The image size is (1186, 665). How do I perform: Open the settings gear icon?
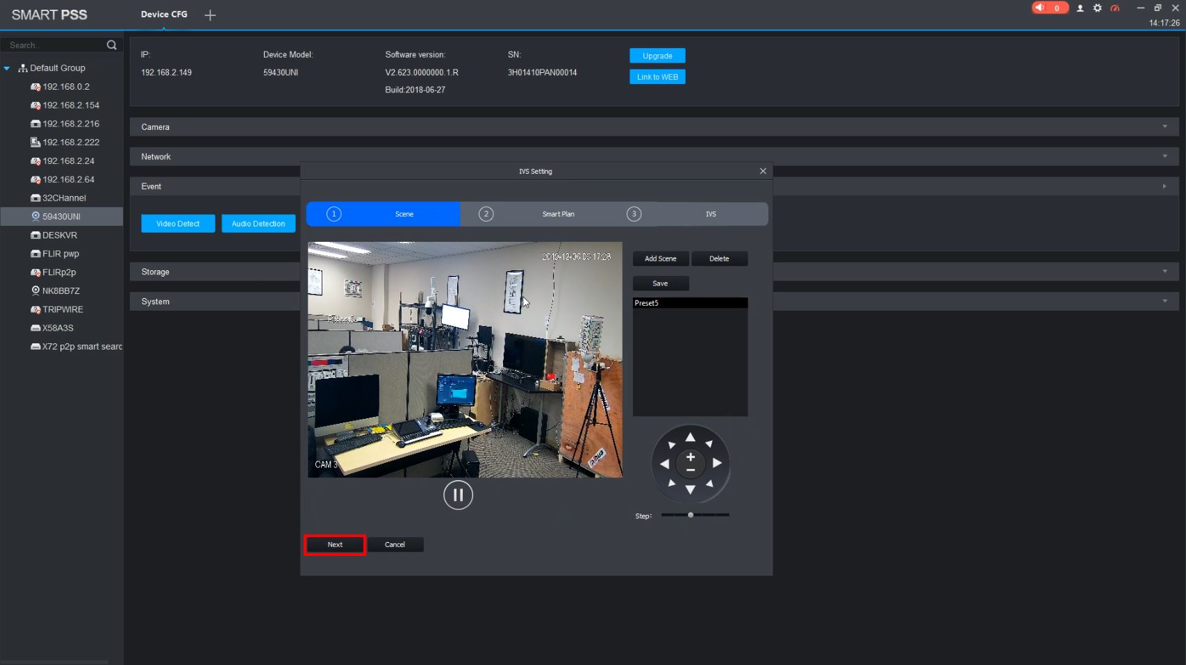(1097, 8)
